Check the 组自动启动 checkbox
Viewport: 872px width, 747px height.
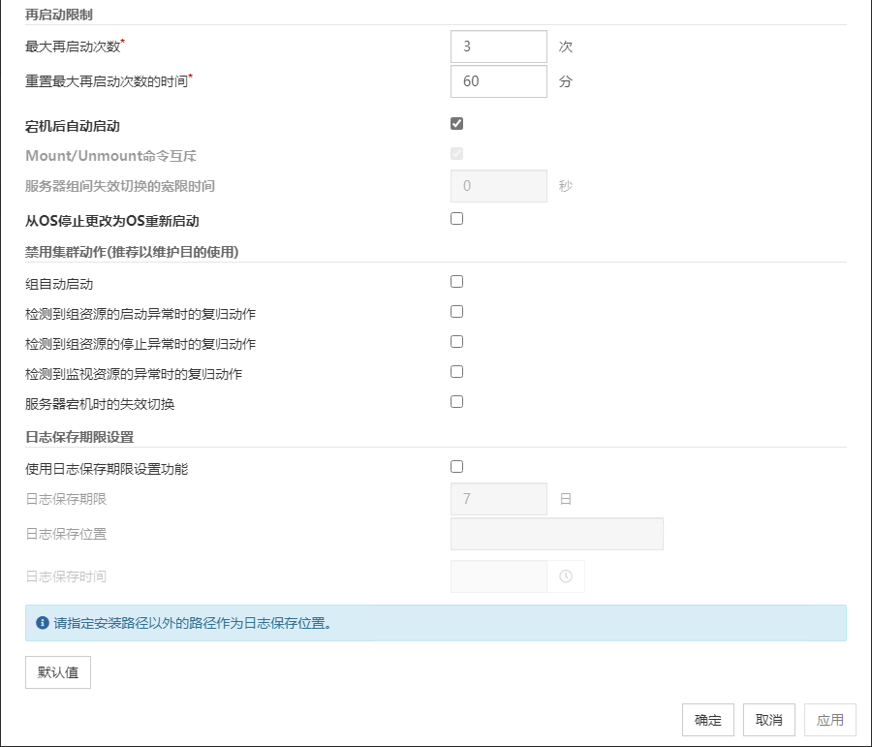(457, 282)
